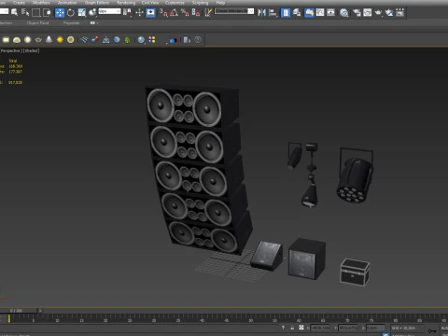Click the blue globe icon with flyout
This screenshot has height=336, width=448.
[142, 40]
